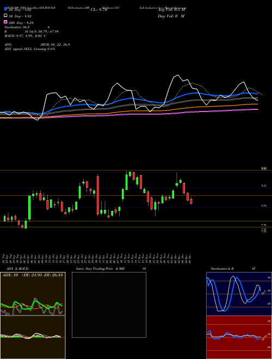
Task: Click the 9.31 price axis label
Action: click(x=263, y=186)
